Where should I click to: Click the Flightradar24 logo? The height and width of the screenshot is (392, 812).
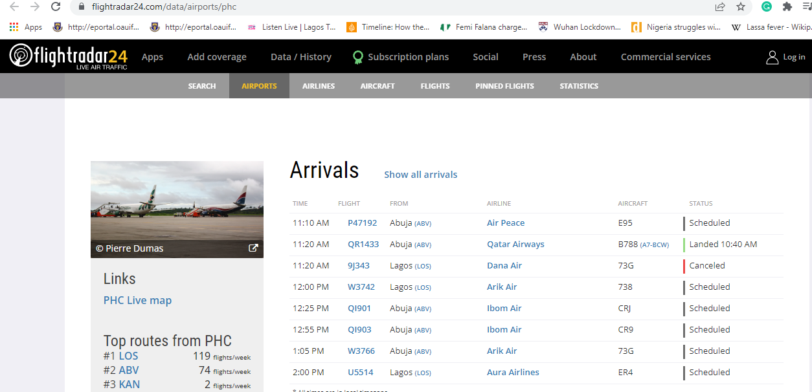point(67,56)
